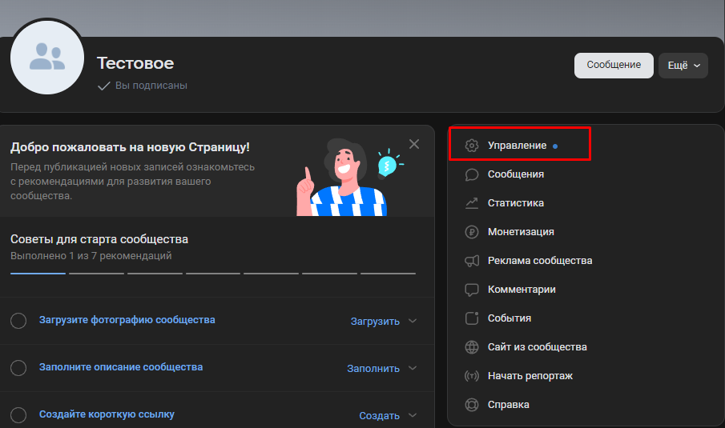This screenshot has height=428, width=725.
Task: Click the Добро пожаловать на новую Страницу heading
Action: (x=130, y=147)
